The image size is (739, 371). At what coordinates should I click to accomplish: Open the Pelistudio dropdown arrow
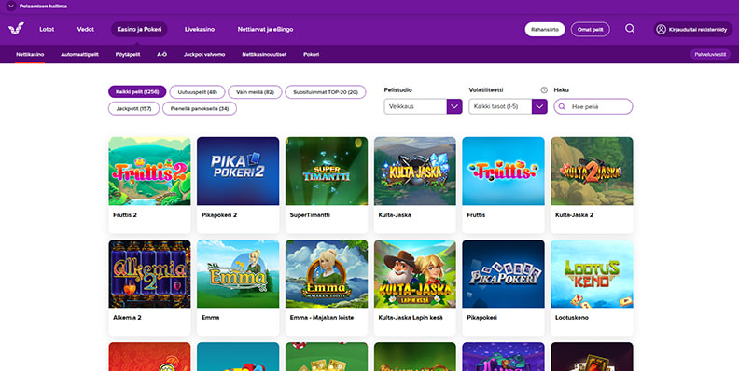(x=454, y=106)
